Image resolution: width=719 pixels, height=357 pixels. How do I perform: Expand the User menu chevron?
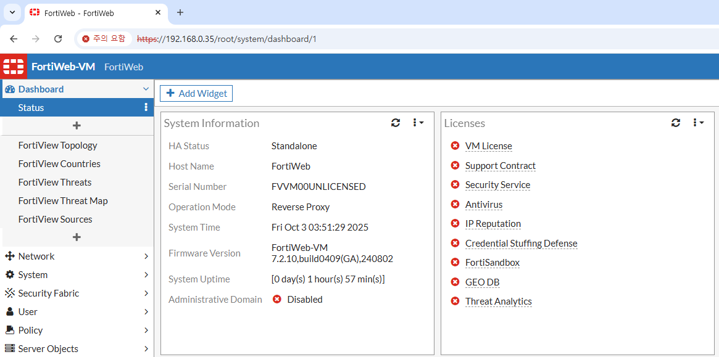tap(146, 312)
